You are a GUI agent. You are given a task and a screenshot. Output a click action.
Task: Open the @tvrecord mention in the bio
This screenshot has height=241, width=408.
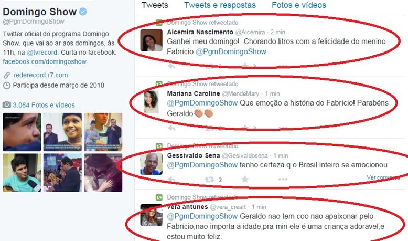point(42,53)
